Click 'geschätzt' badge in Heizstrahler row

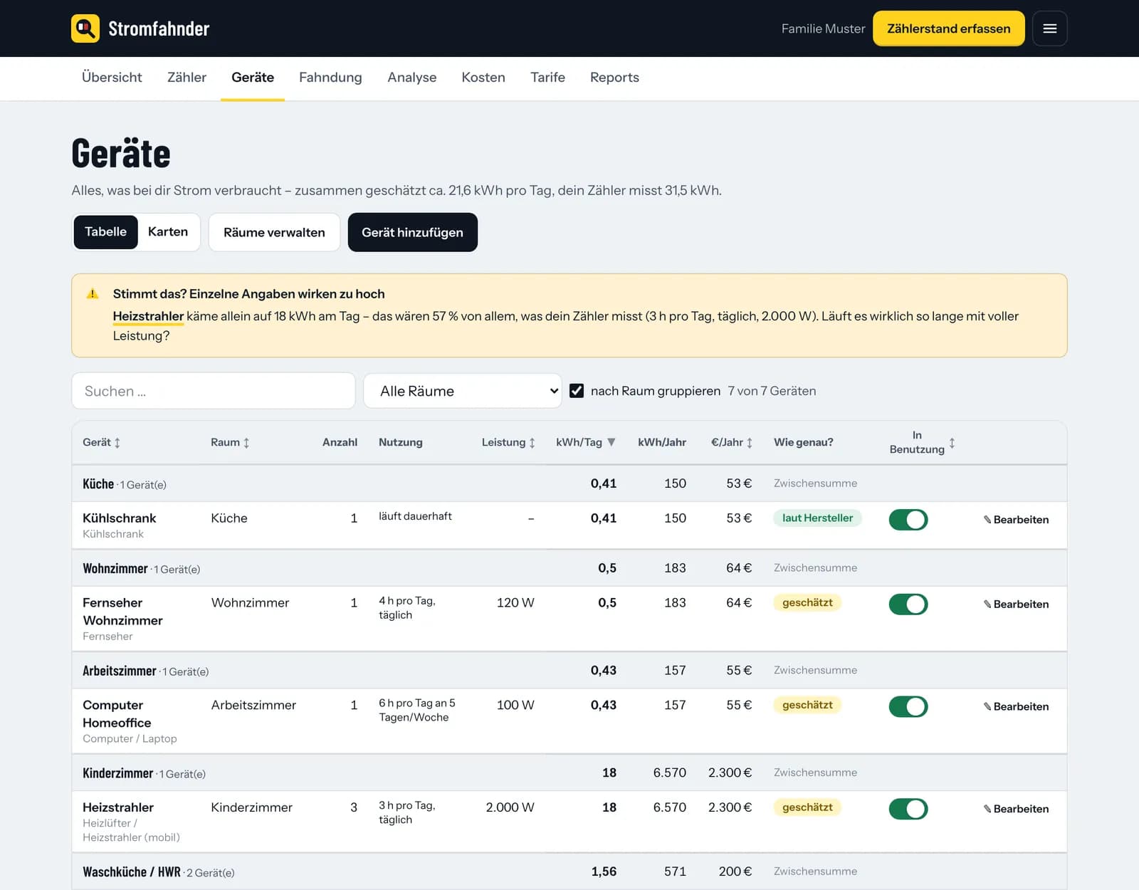coord(807,807)
